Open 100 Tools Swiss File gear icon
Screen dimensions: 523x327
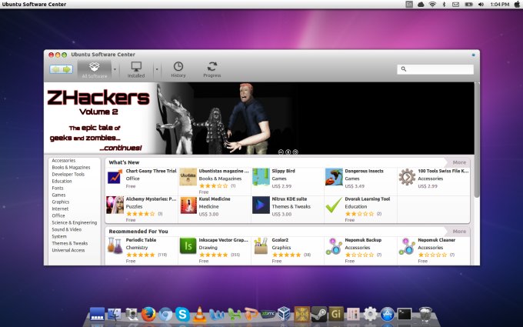(407, 177)
